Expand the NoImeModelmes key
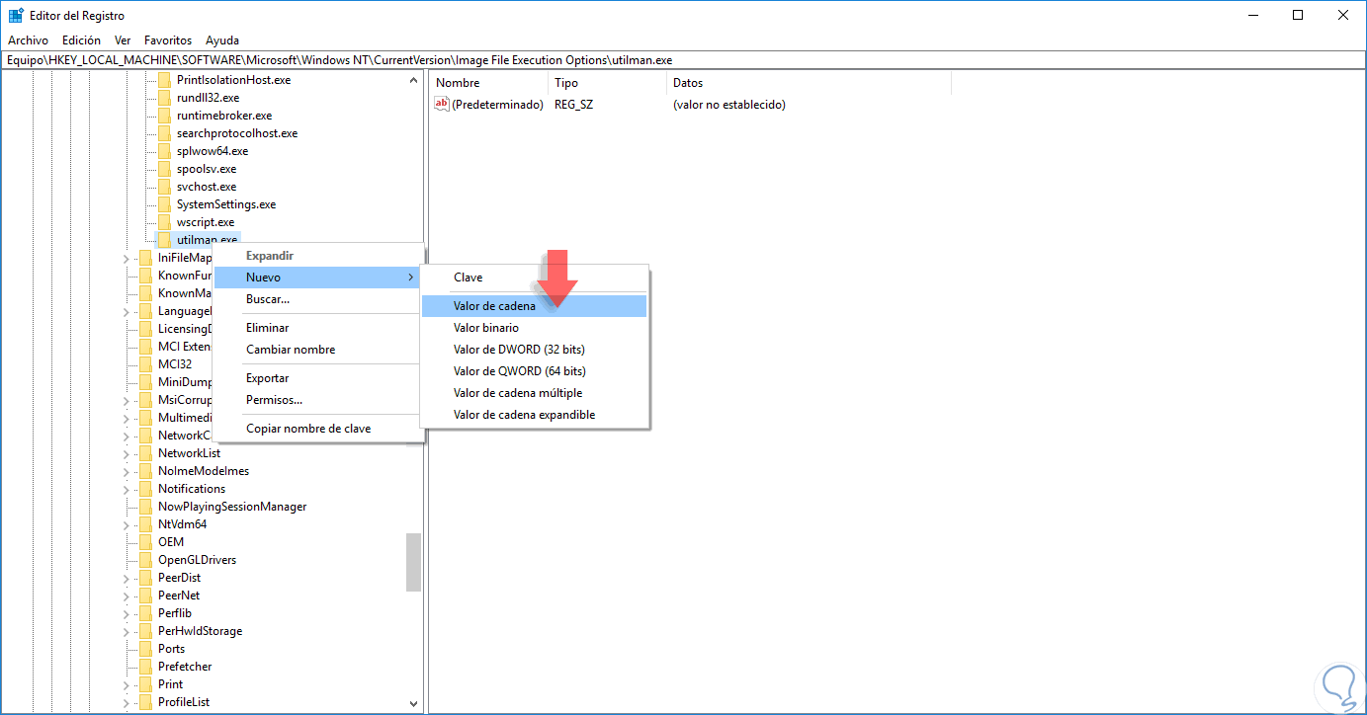 127,472
